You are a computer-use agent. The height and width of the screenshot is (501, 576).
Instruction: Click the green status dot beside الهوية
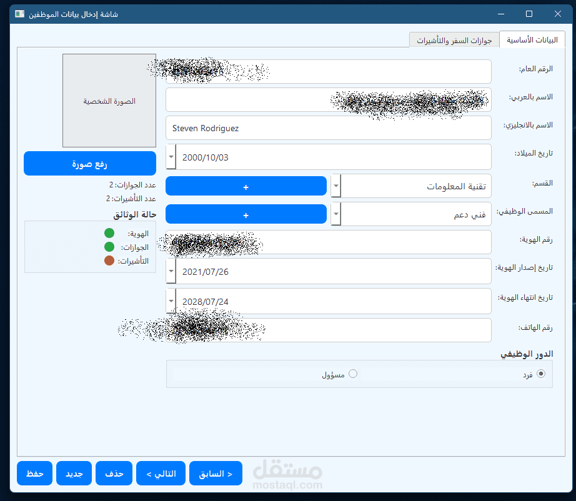[109, 232]
